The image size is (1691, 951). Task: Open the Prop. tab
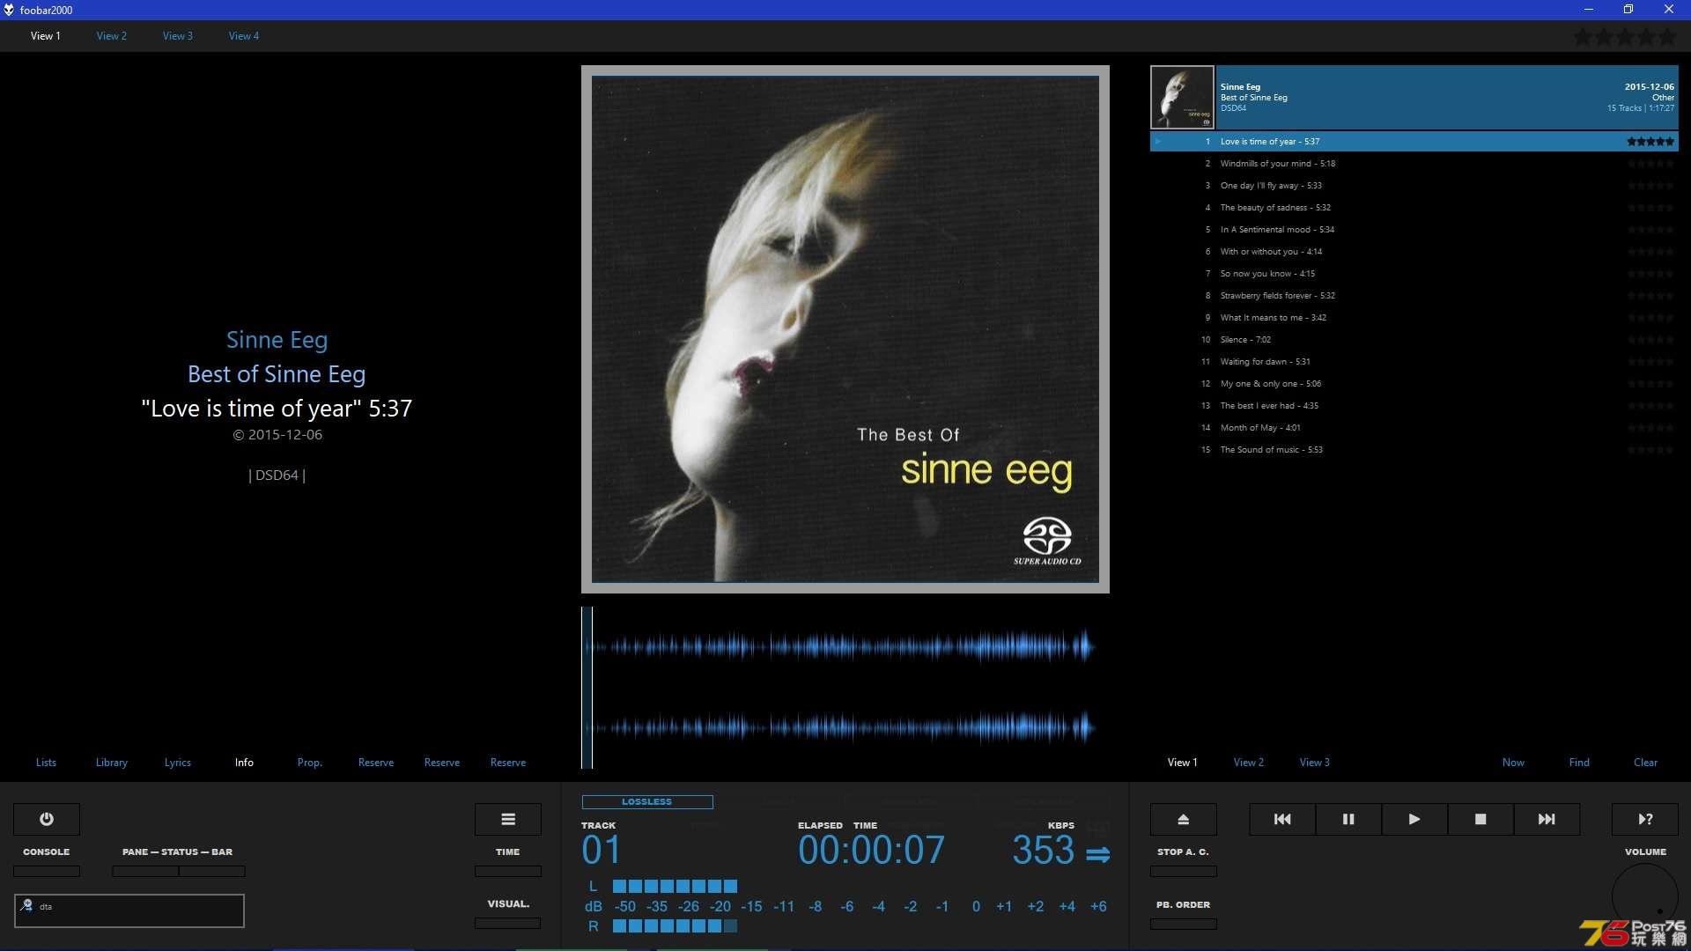(310, 763)
